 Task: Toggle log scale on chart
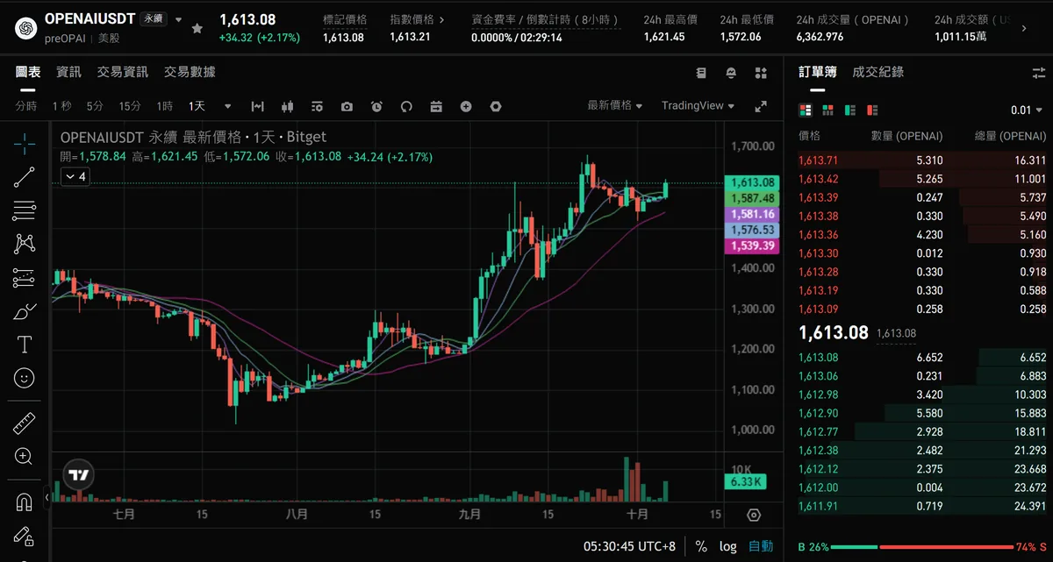point(728,546)
